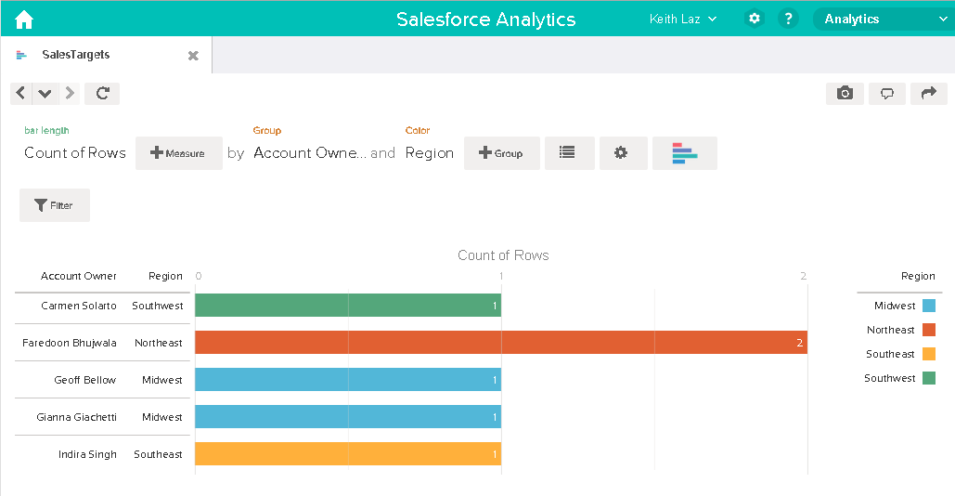Go to the Home icon

tap(24, 20)
